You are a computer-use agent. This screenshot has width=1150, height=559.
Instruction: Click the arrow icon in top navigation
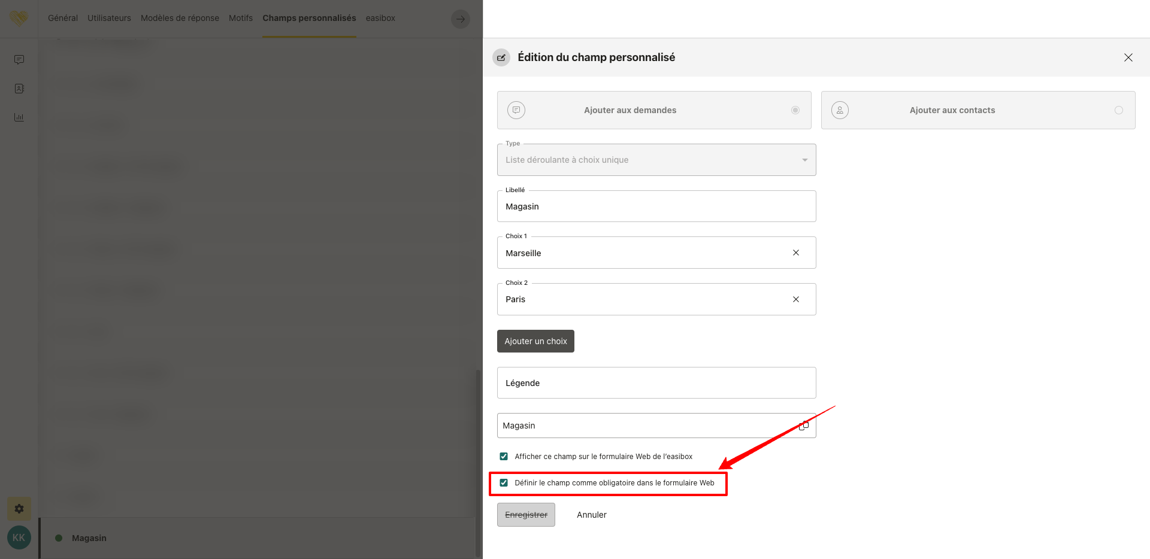[460, 19]
